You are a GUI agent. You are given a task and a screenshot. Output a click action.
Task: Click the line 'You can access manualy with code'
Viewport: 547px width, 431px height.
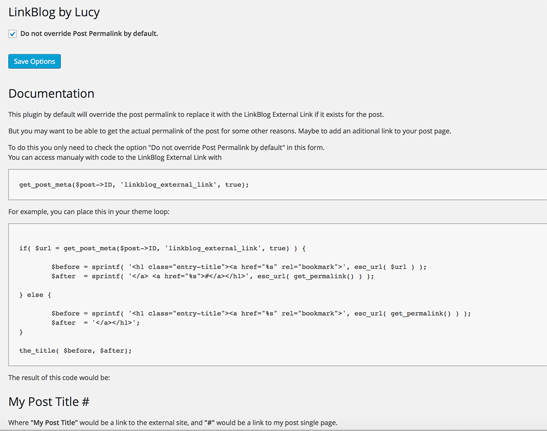(115, 157)
